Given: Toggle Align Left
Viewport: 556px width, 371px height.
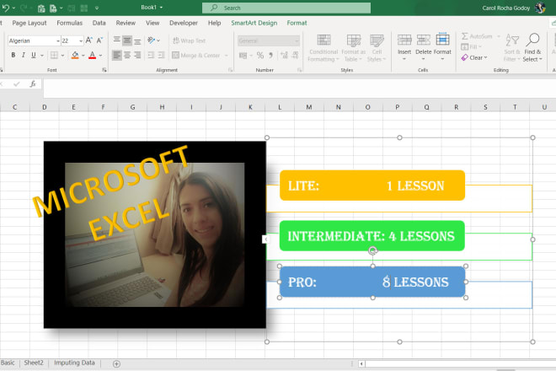Looking at the screenshot, I should tap(116, 55).
